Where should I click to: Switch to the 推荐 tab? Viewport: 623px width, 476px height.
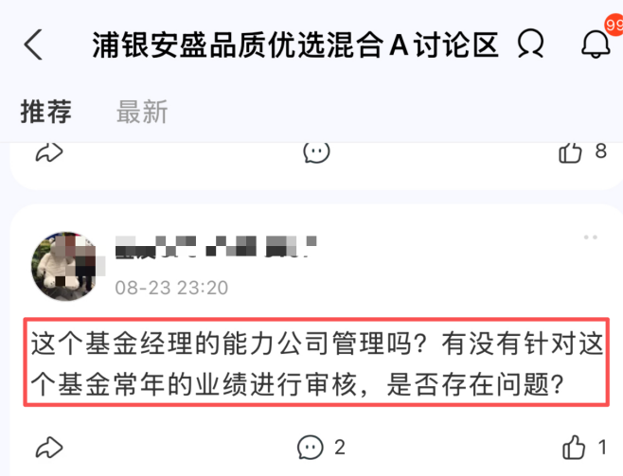46,112
